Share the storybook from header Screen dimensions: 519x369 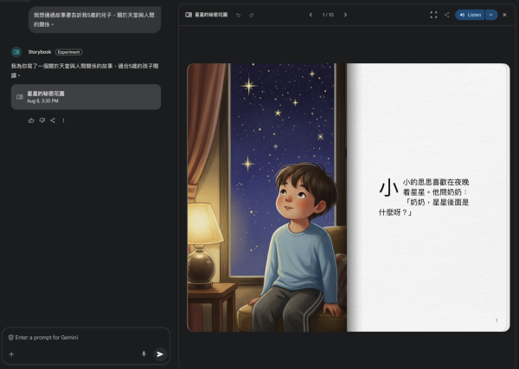(446, 15)
